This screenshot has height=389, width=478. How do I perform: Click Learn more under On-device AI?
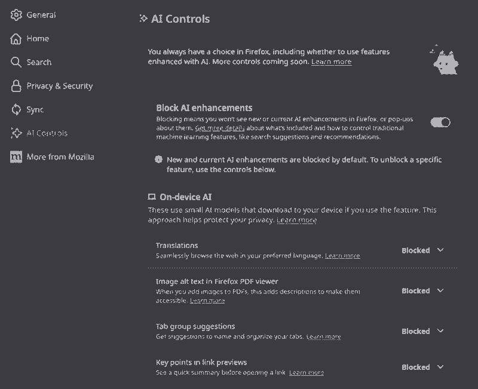pyautogui.click(x=296, y=220)
